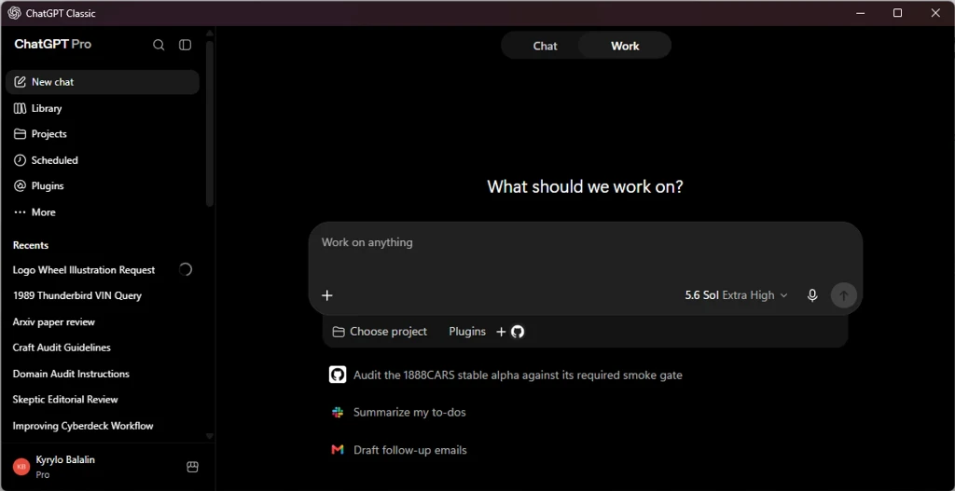Screen dimensions: 955x491
Task: Choose Draft follow-up emails suggestion
Action: 398,450
